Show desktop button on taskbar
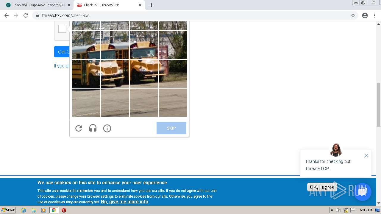381x214 pixels. [x=377, y=210]
